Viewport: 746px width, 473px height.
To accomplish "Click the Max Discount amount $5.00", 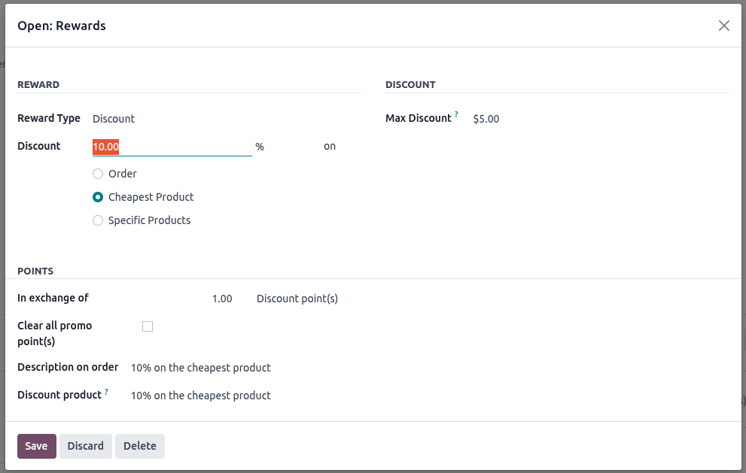I will [x=486, y=119].
